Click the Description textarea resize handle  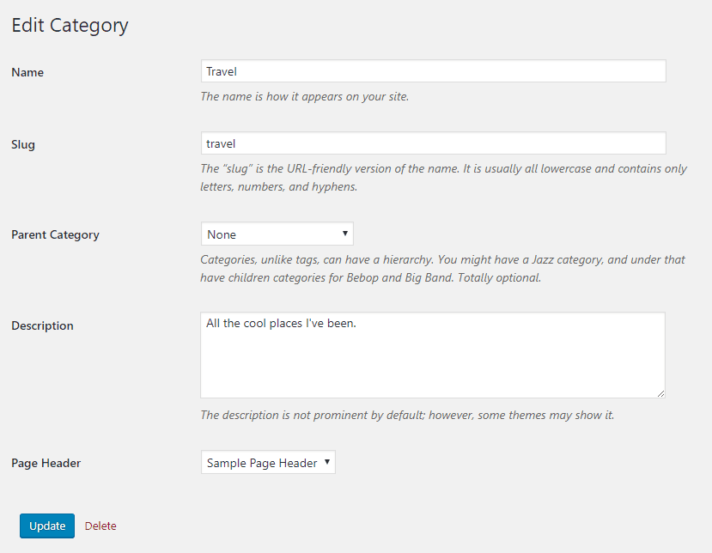click(660, 393)
